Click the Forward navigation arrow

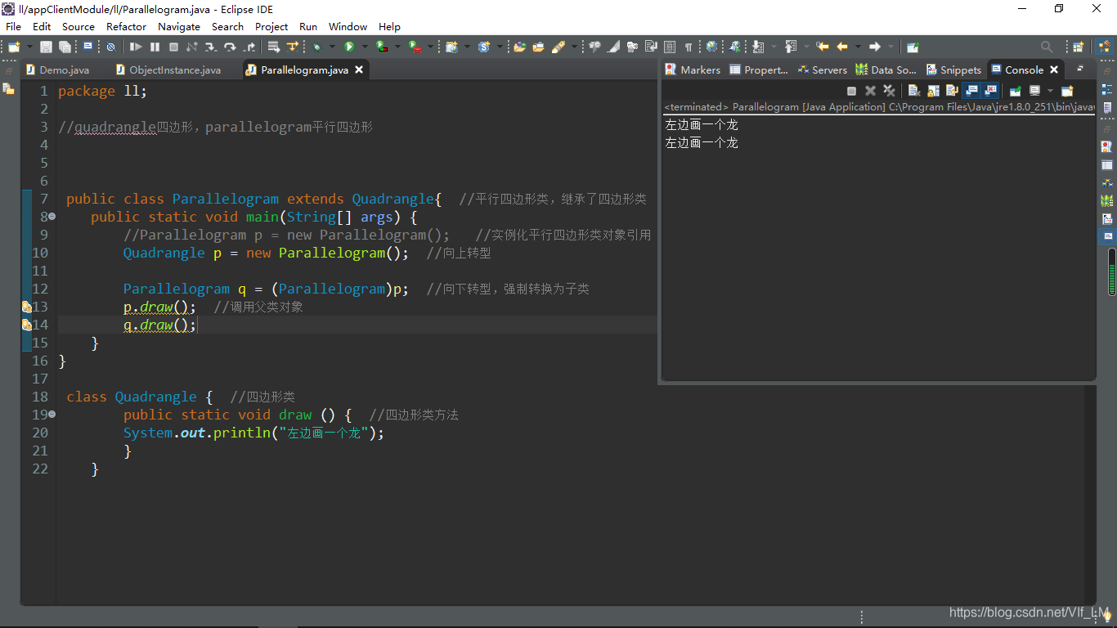tap(875, 47)
